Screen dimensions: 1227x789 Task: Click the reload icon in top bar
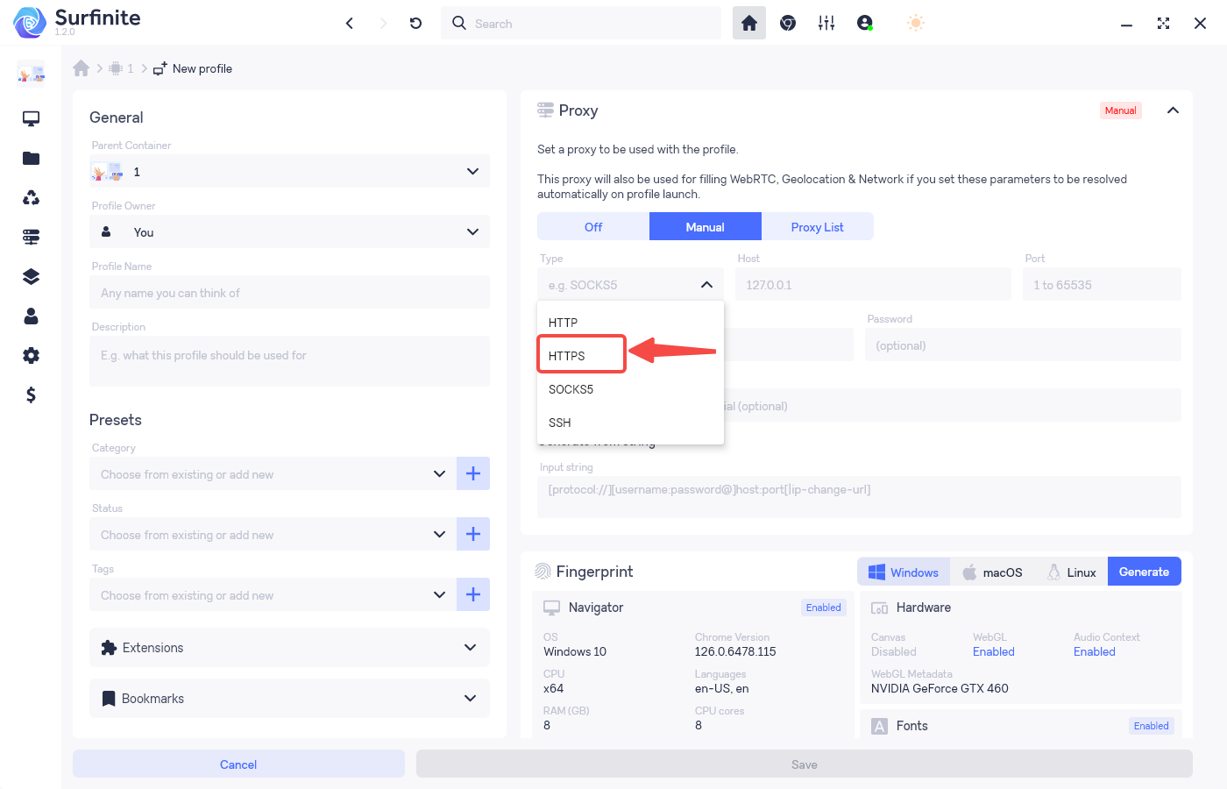(416, 24)
